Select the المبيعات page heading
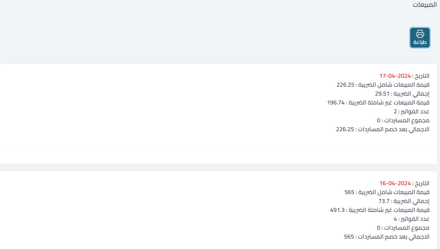The width and height of the screenshot is (440, 249). [x=425, y=5]
